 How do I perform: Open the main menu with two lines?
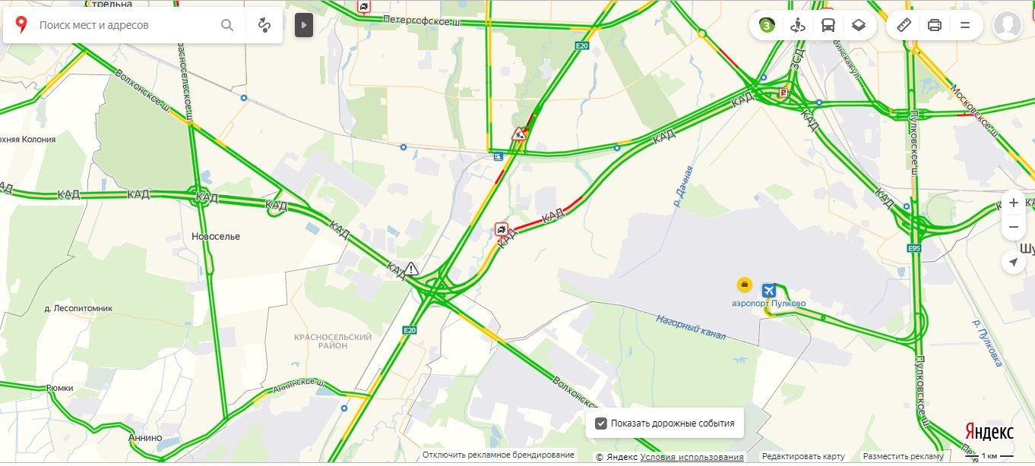coord(965,25)
